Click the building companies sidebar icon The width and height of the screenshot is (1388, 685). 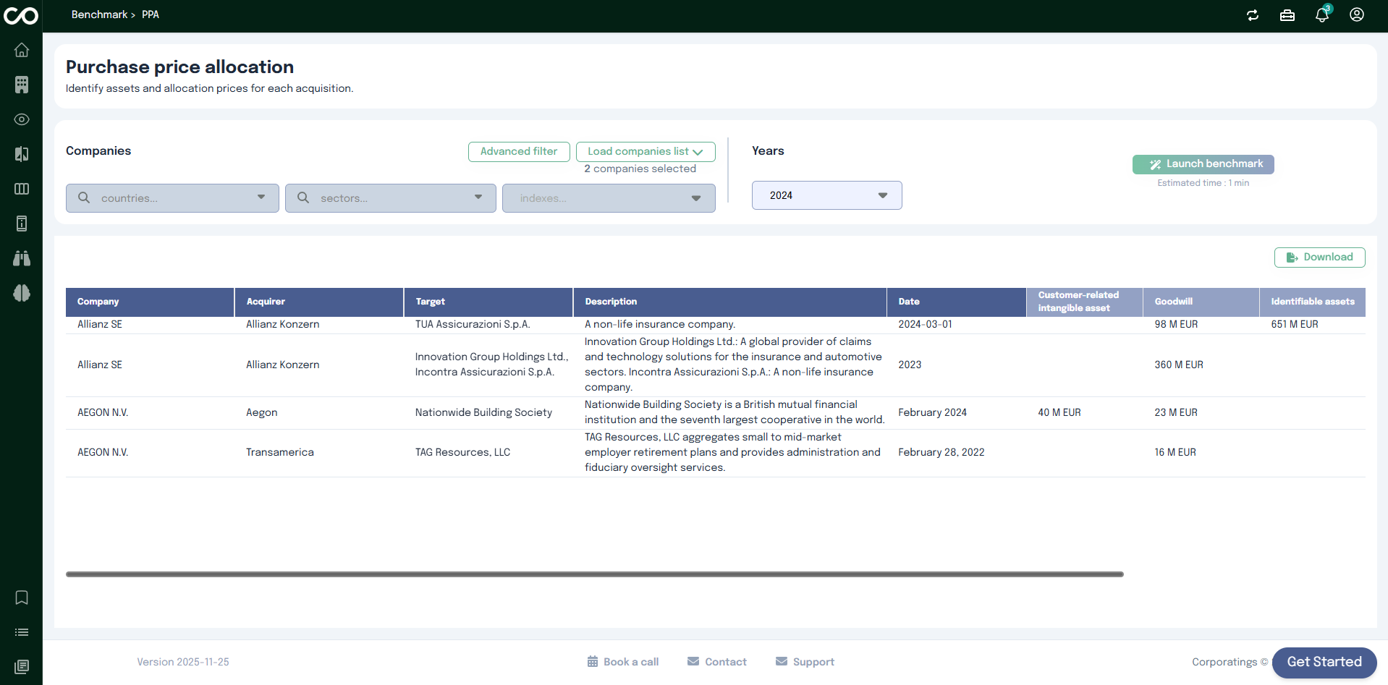tap(22, 85)
